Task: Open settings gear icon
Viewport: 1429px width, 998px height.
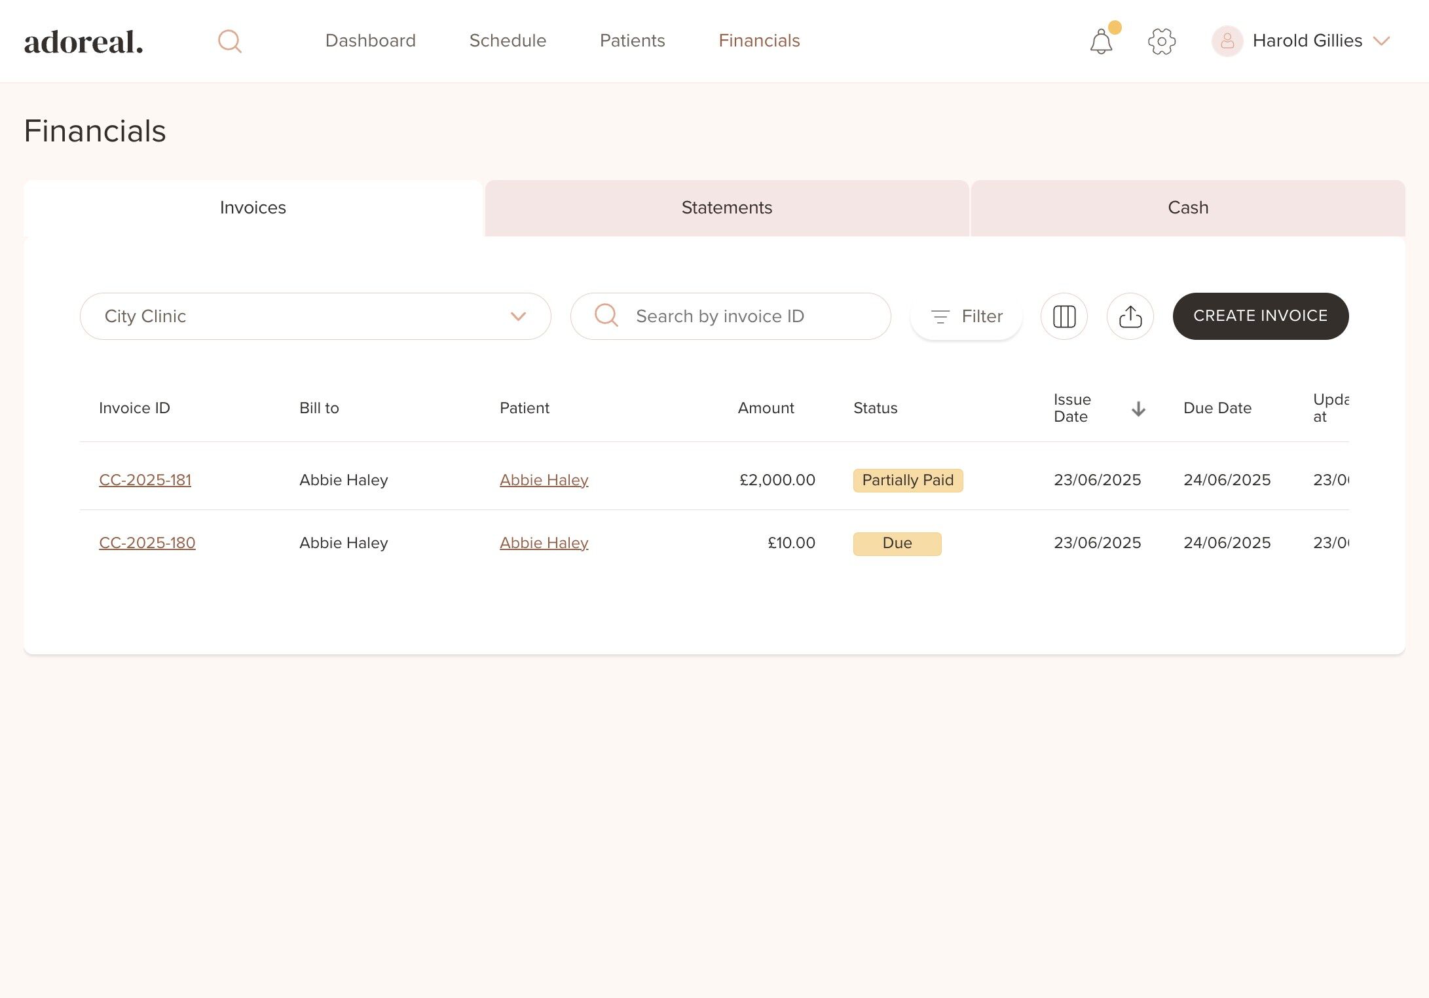Action: (1161, 41)
